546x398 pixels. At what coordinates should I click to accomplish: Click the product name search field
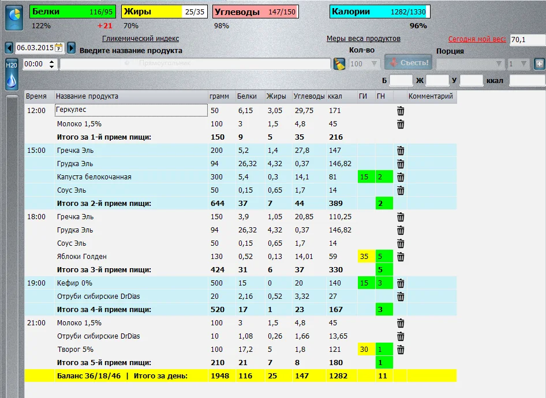point(195,63)
